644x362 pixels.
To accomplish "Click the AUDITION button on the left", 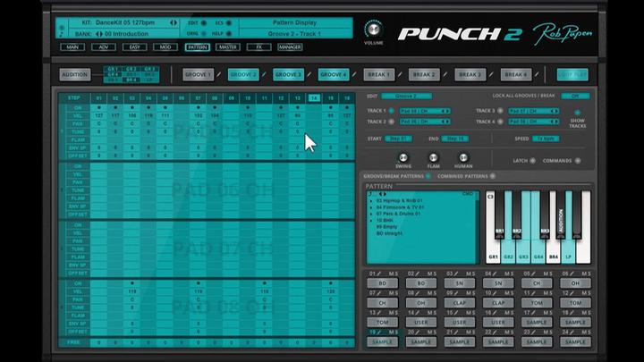I will pyautogui.click(x=75, y=75).
